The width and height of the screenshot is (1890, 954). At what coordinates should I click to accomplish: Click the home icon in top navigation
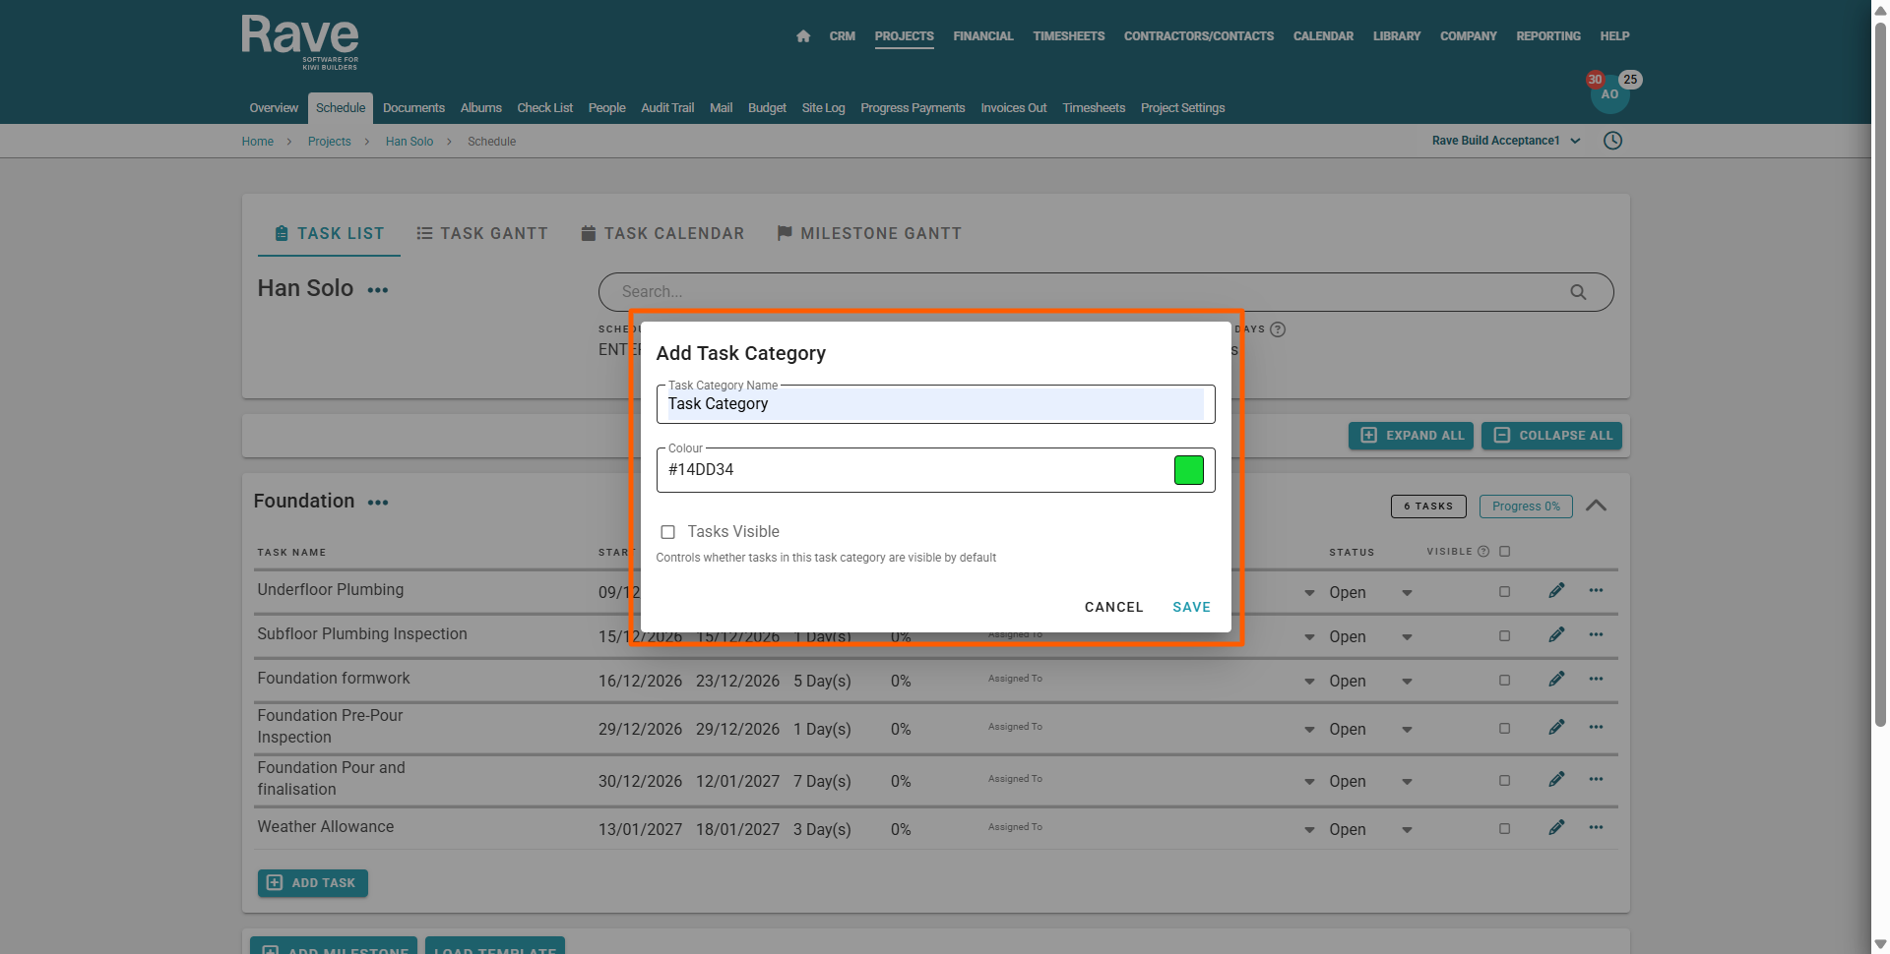tap(803, 36)
